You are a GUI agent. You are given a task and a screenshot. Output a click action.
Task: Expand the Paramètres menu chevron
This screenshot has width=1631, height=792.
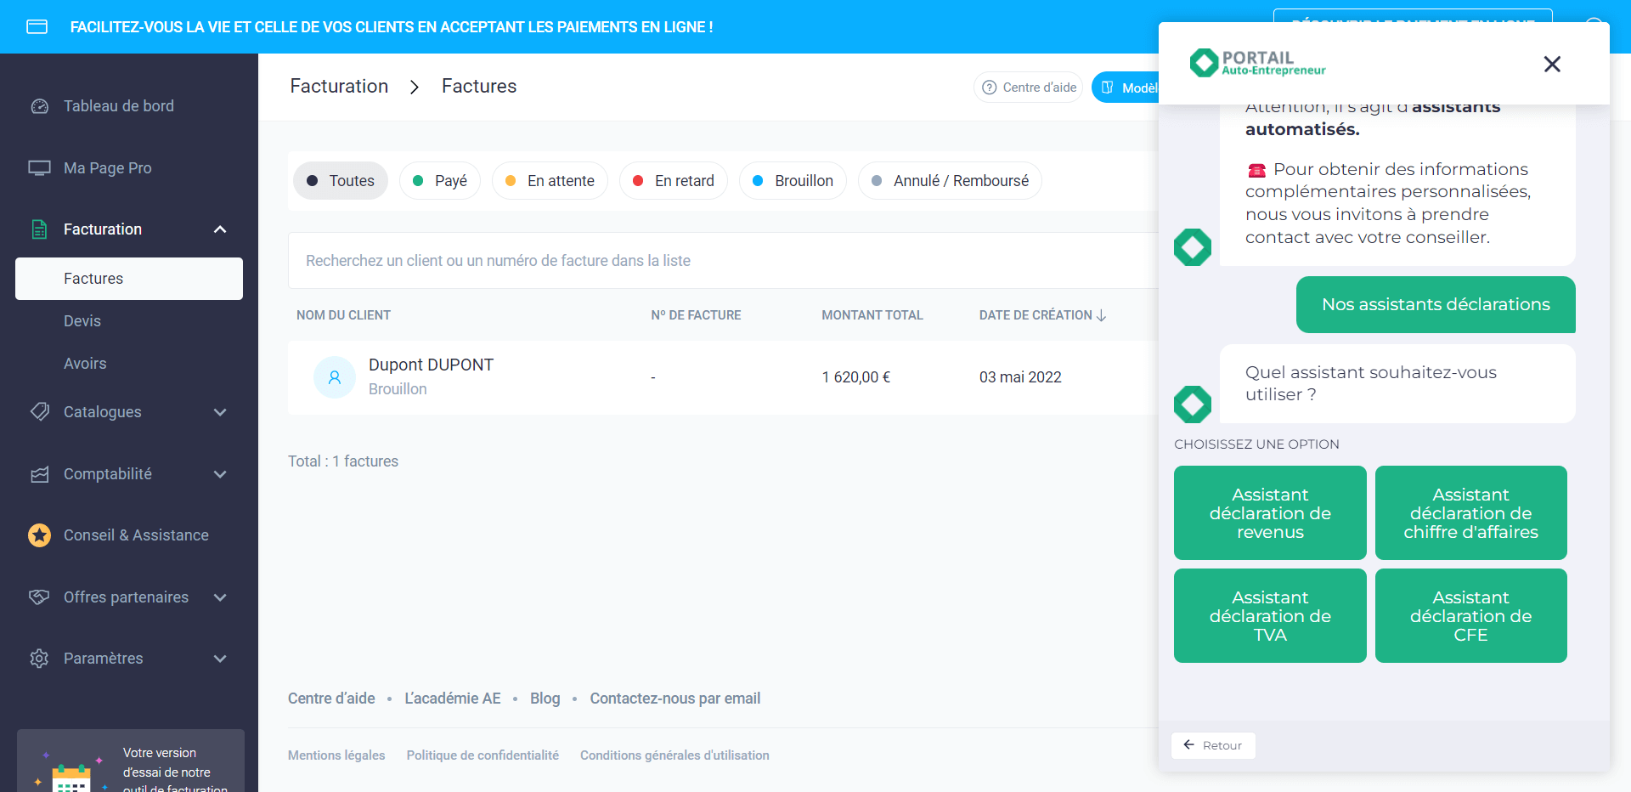[x=220, y=659]
